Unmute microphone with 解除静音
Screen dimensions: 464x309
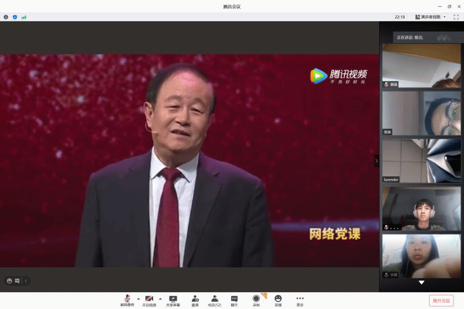tap(127, 300)
